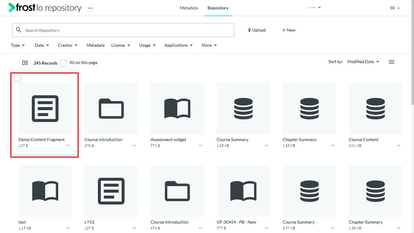Open more options for c f 01
Image resolution: width=414 pixels, height=233 pixels.
(134, 228)
